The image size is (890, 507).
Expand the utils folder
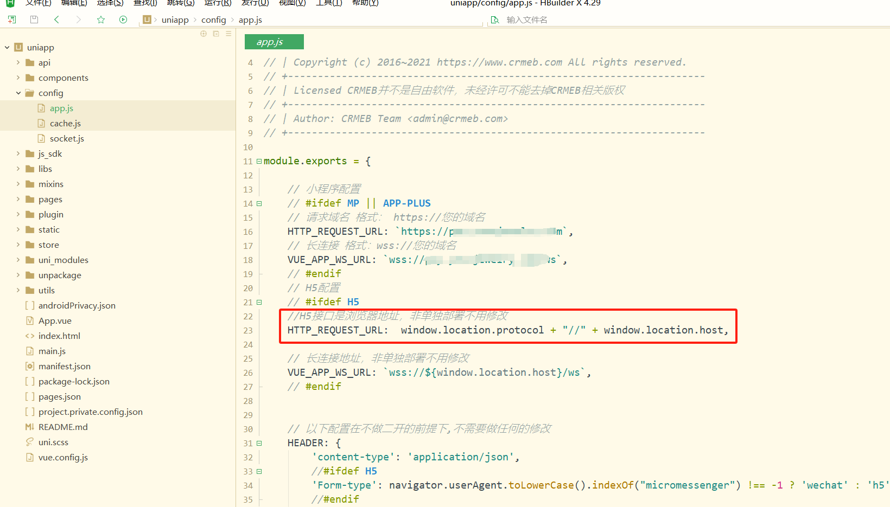[x=18, y=290]
